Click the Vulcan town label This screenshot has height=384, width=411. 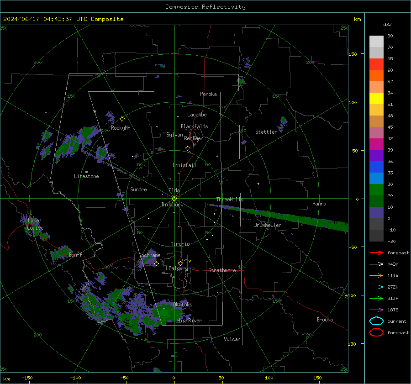tap(232, 339)
